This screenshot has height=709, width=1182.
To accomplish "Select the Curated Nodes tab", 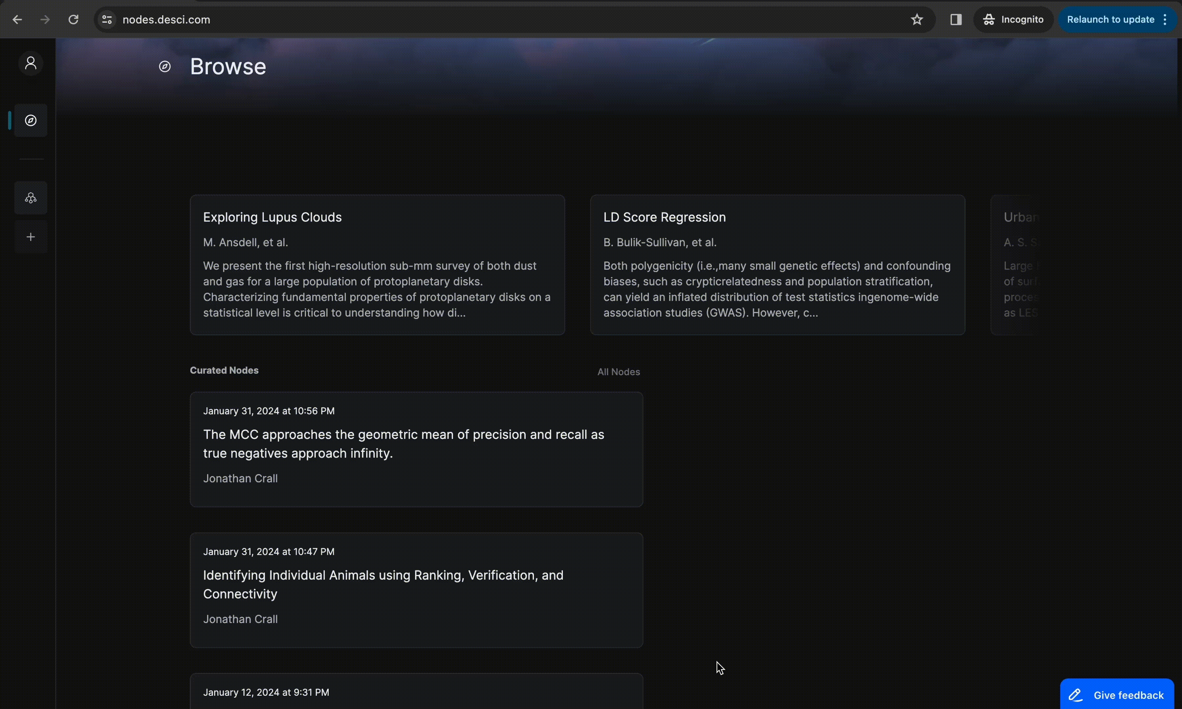I will pos(224,370).
